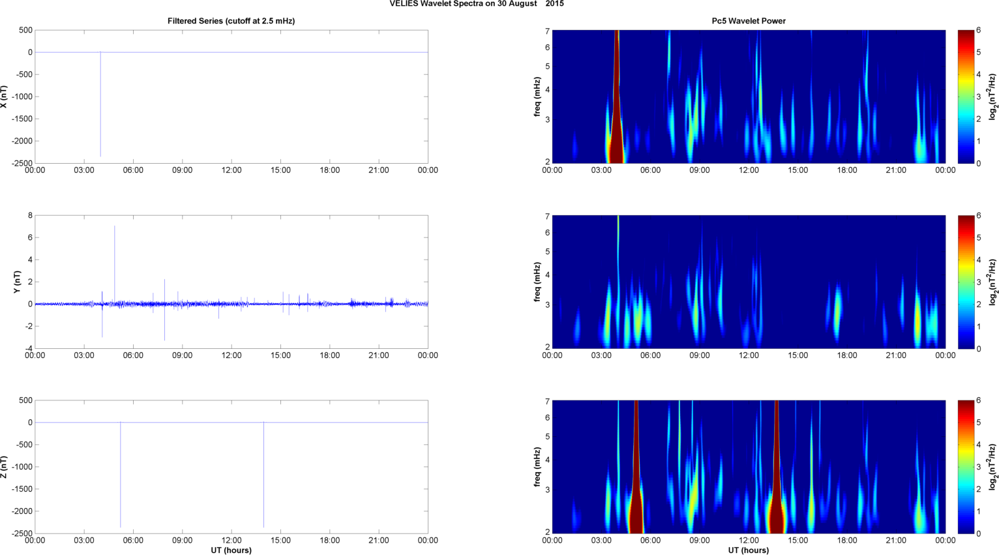Click the 21:00 tick under Y series plot
The image size is (999, 555).
tap(379, 355)
